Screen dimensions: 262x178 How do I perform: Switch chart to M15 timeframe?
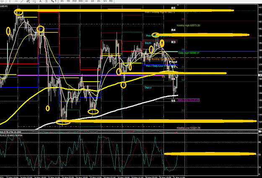tap(75, 1)
